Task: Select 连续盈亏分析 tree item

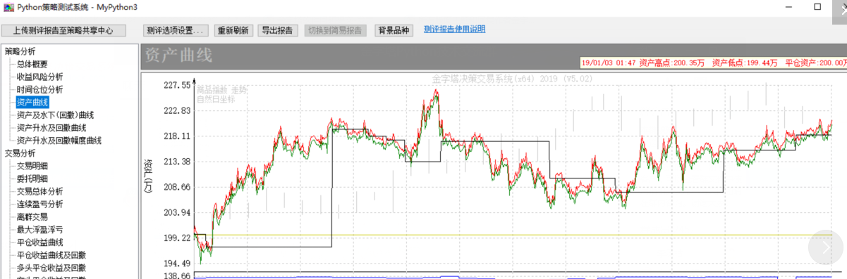Action: pos(39,204)
